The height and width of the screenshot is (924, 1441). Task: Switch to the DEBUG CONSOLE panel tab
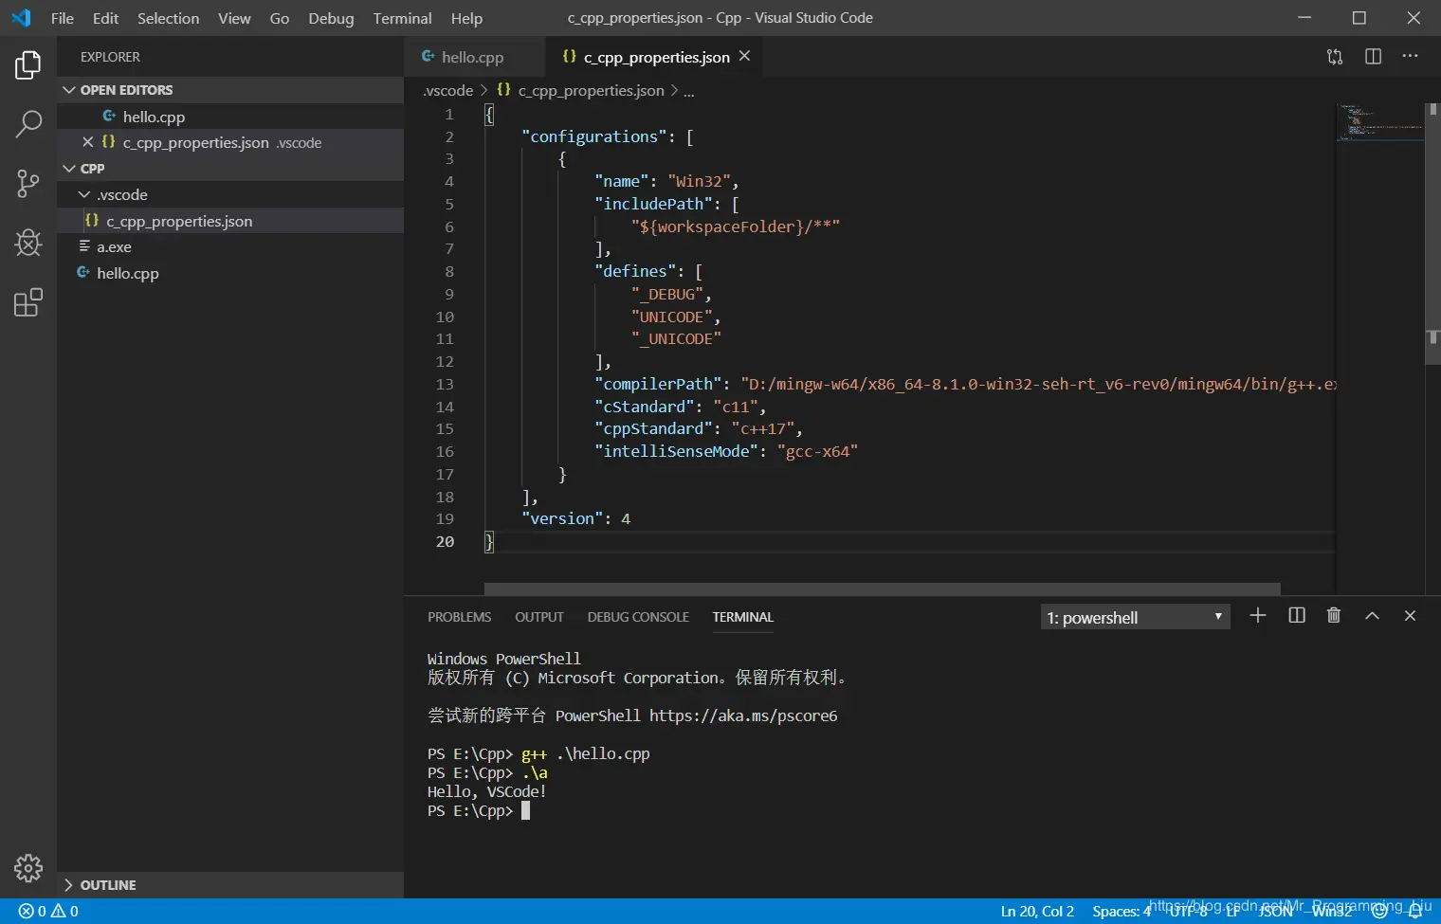coord(638,617)
